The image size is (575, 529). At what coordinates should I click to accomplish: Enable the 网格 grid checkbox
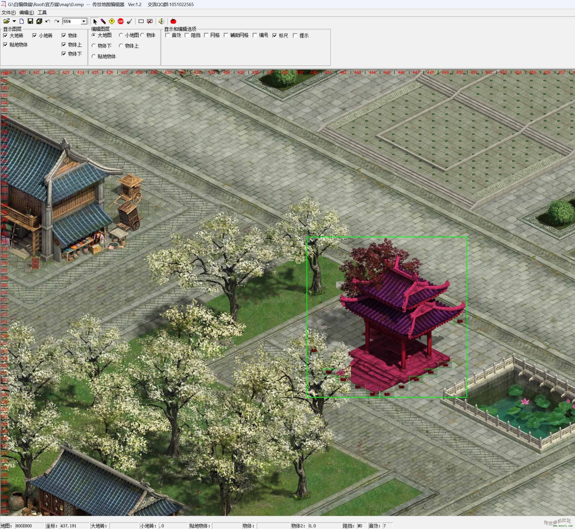[x=206, y=35]
